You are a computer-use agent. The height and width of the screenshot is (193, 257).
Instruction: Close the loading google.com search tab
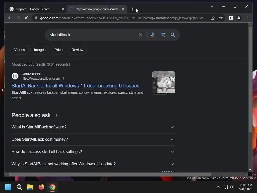coord(122,9)
